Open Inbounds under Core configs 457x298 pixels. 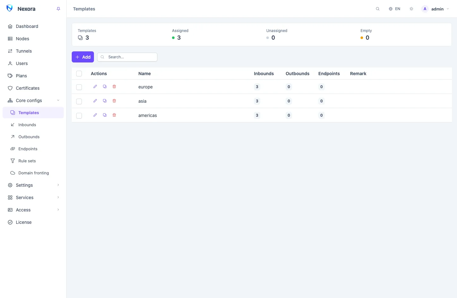pos(33,125)
